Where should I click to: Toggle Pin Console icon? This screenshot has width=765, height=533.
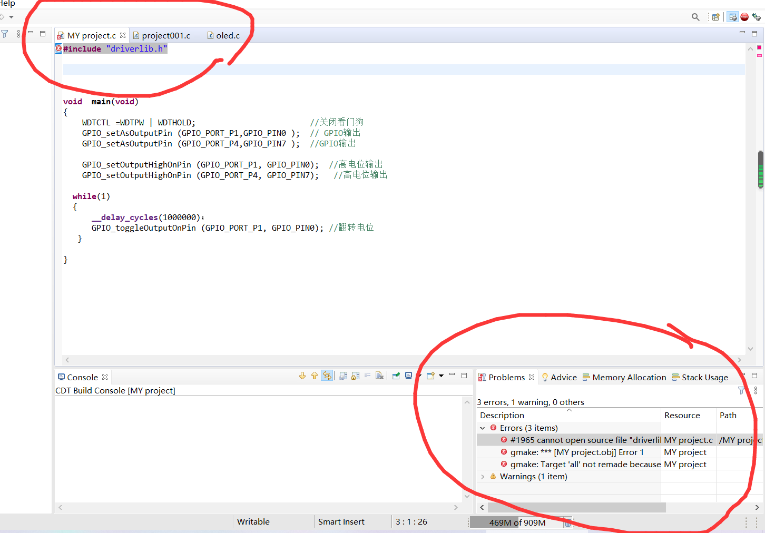[396, 376]
